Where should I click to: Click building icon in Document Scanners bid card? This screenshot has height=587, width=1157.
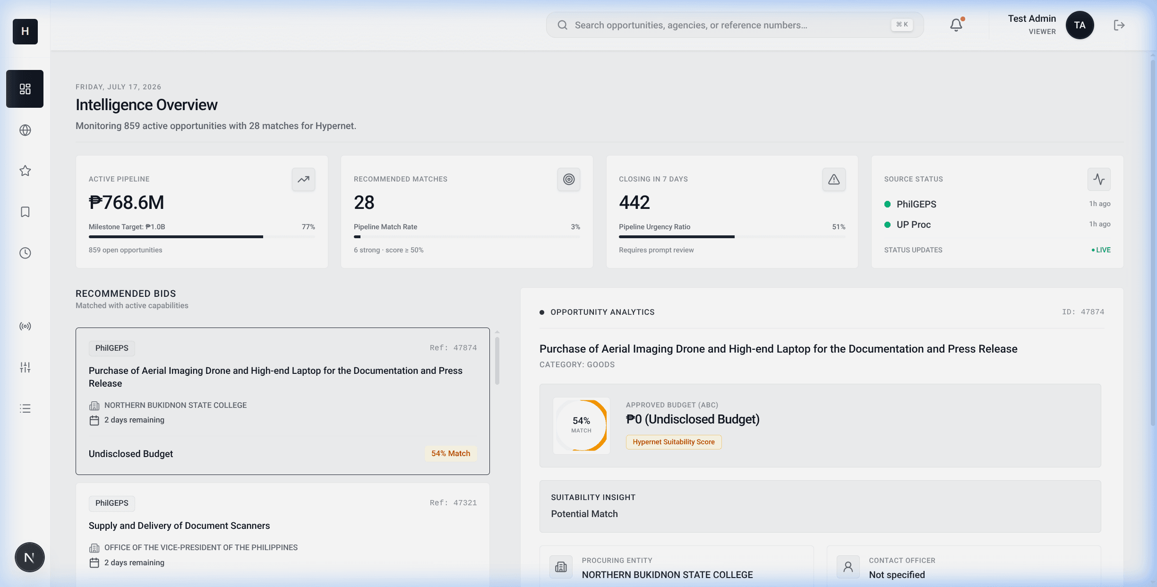pos(94,548)
